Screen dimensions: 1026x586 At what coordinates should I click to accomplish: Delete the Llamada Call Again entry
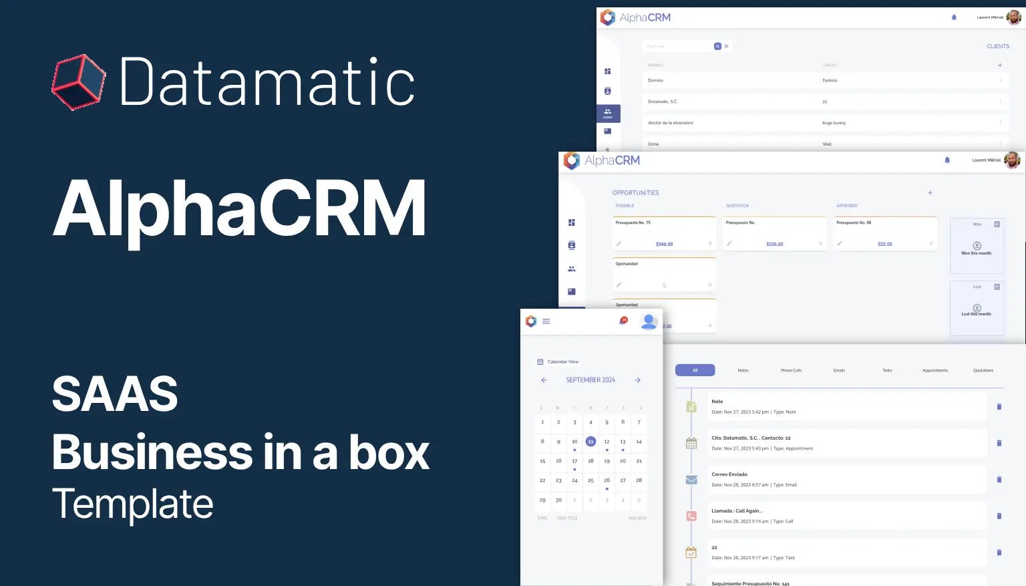[999, 516]
